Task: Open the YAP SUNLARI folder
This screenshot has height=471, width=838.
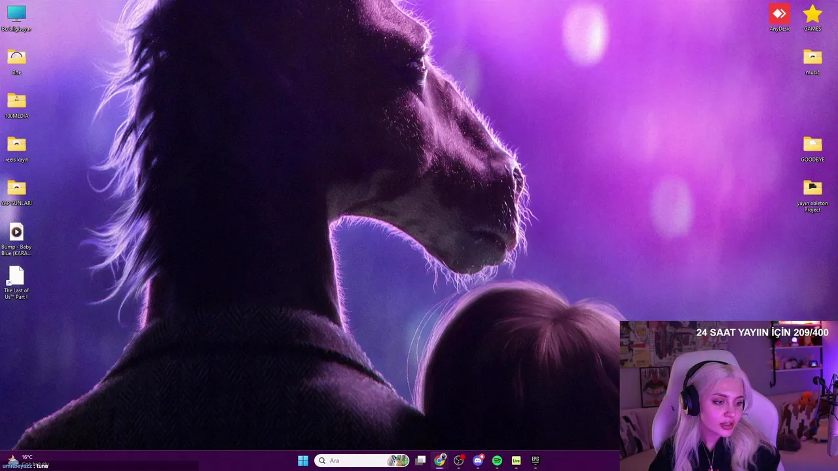Action: (x=16, y=192)
